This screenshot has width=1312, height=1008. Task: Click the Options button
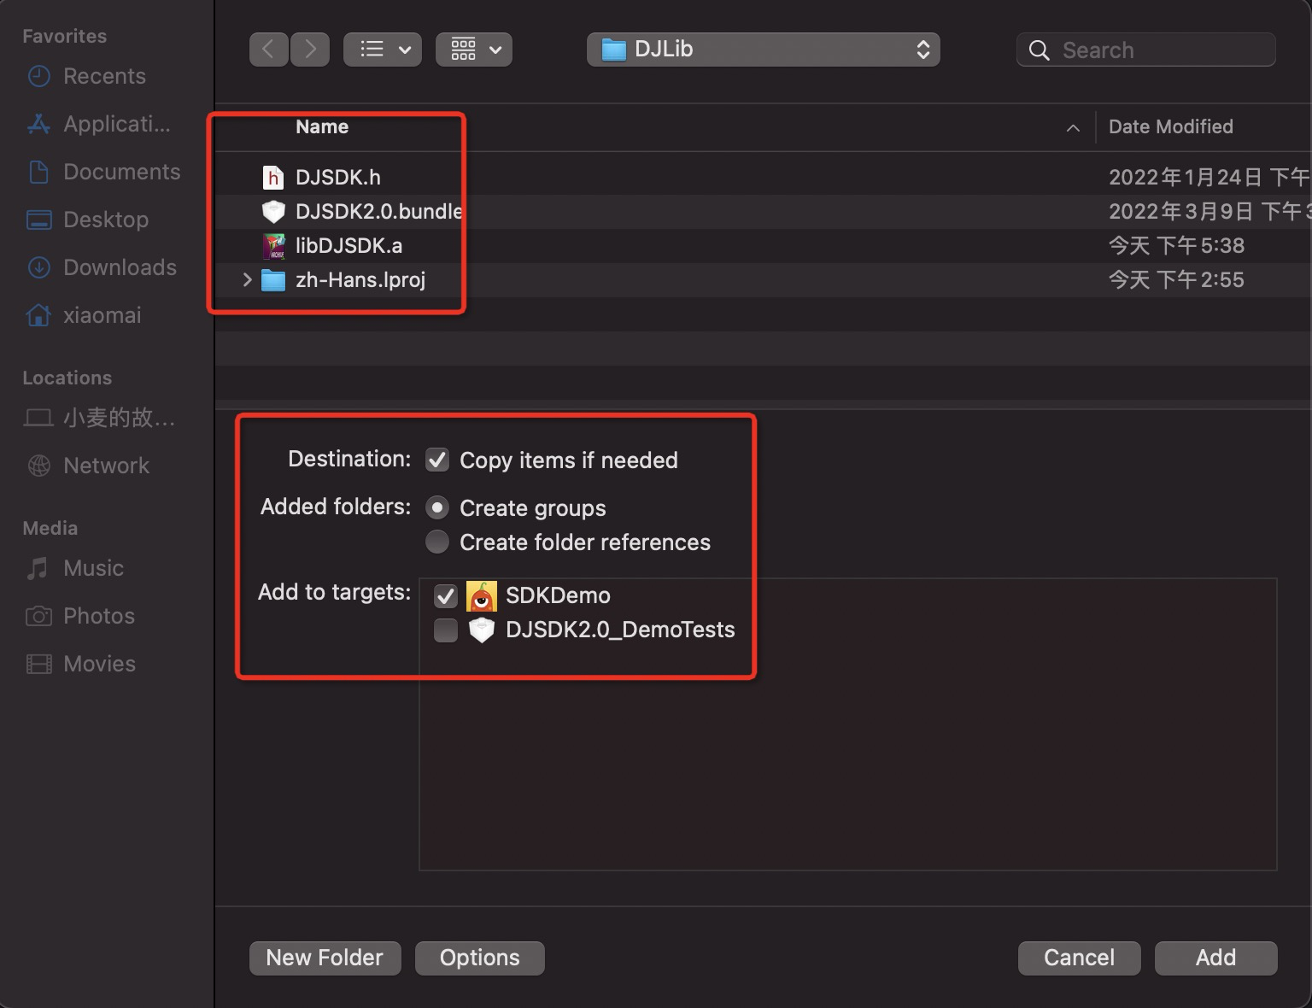pos(480,958)
